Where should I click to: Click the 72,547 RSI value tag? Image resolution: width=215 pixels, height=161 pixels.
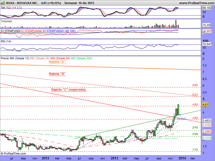(x=207, y=44)
